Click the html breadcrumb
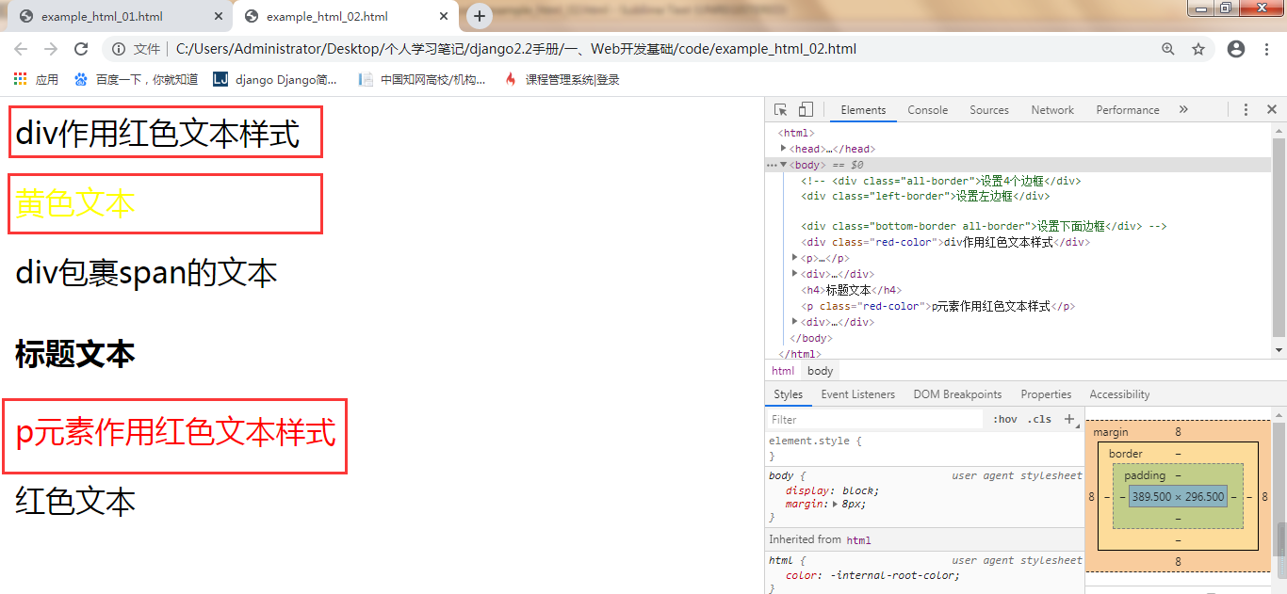 [783, 371]
